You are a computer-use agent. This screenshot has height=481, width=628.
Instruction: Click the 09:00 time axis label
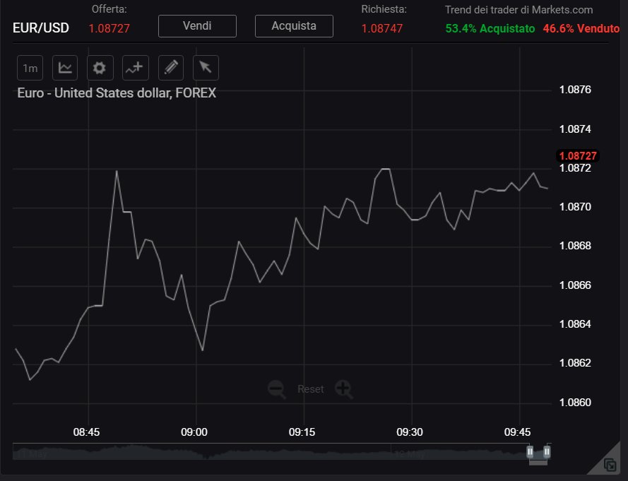pos(194,432)
